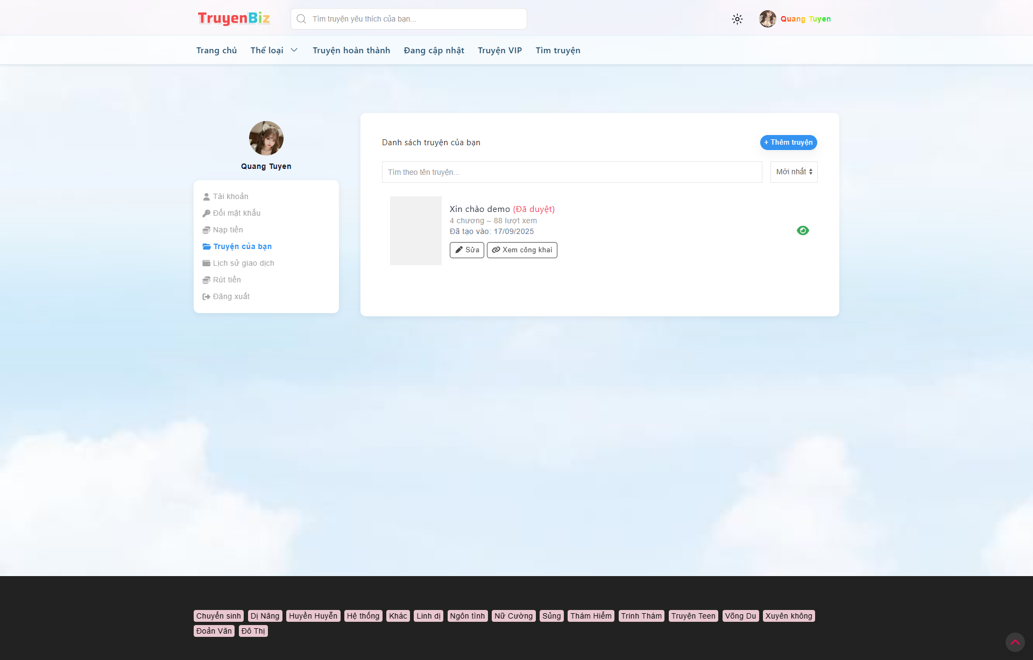Open Đổi mật khẩu key item
The image size is (1033, 660).
[x=236, y=213]
